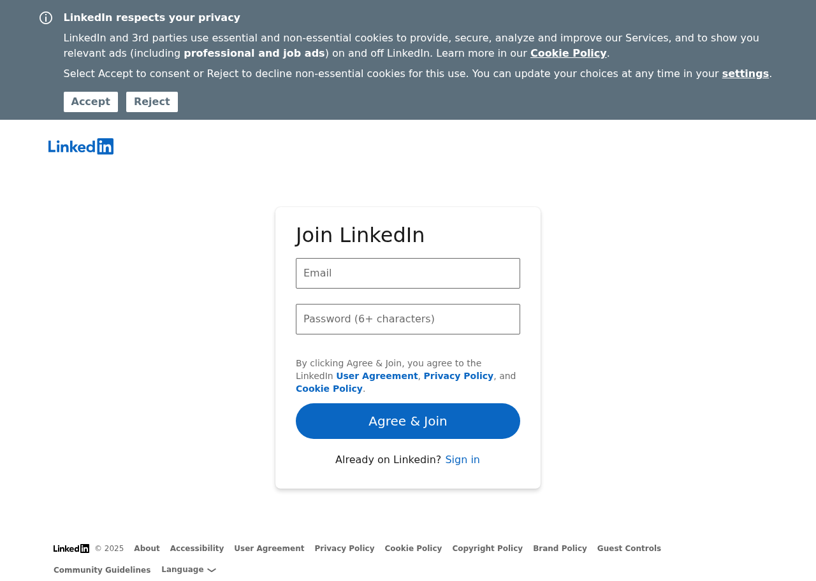
Task: Open the Accessibility footer link
Action: coord(197,549)
